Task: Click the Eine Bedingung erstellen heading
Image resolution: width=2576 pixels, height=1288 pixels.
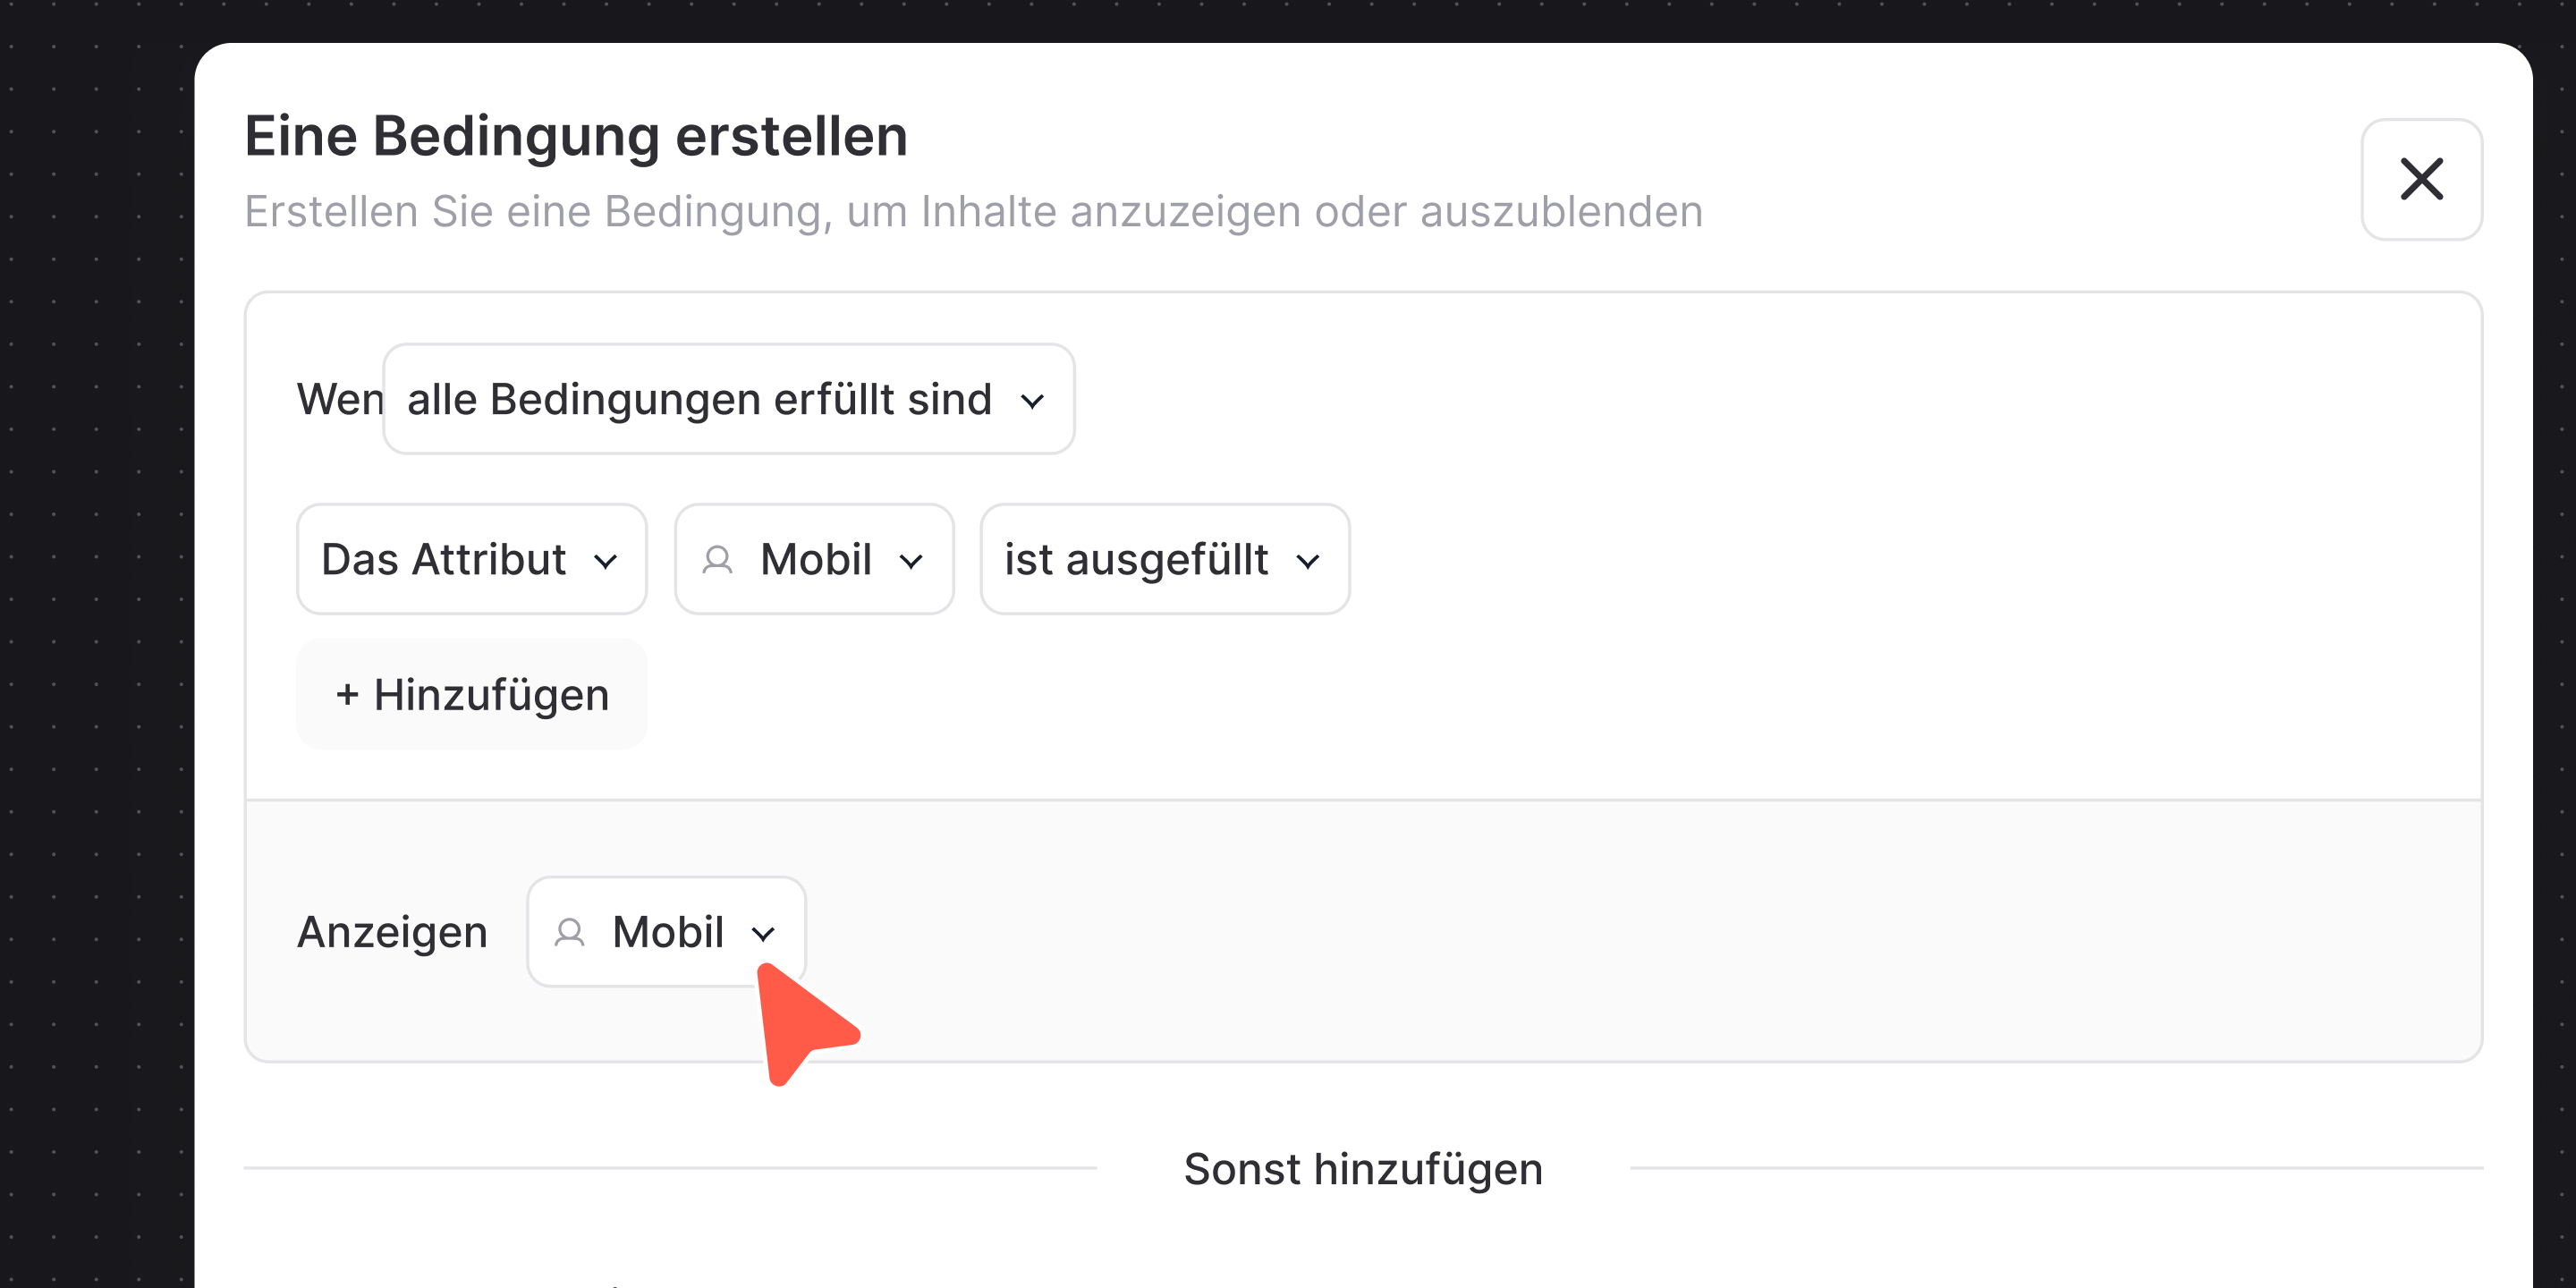Action: tap(576, 135)
